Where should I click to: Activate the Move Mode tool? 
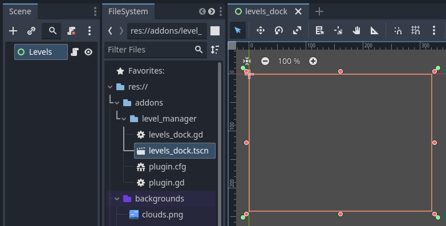[x=261, y=30]
